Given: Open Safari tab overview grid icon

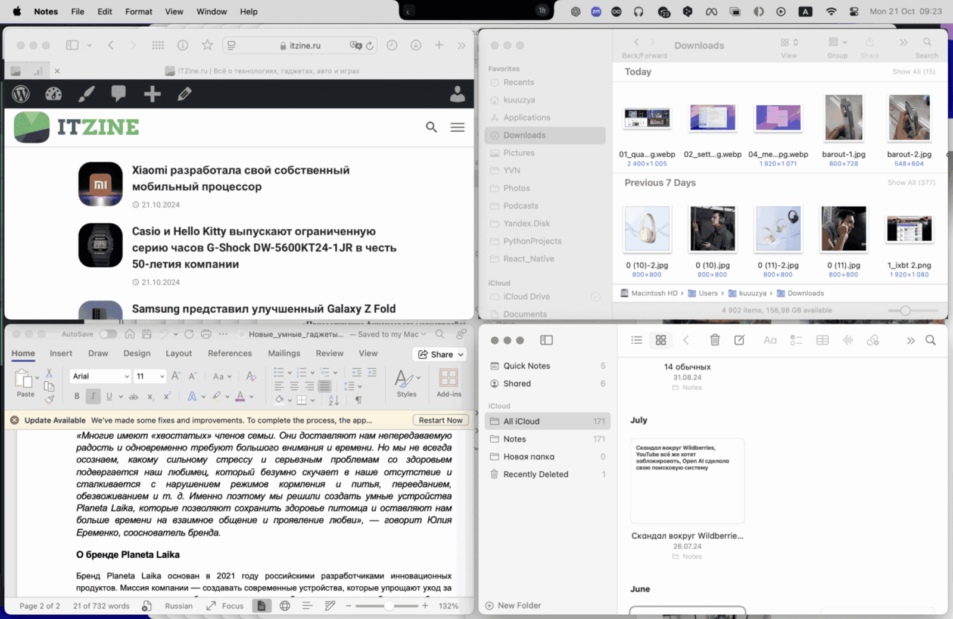Looking at the screenshot, I should [x=158, y=45].
